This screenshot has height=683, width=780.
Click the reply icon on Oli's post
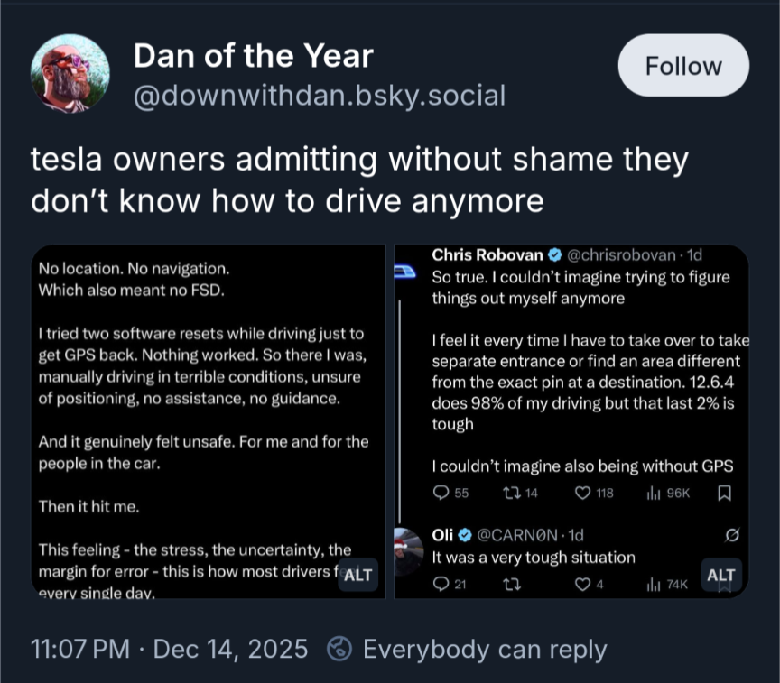(x=441, y=585)
